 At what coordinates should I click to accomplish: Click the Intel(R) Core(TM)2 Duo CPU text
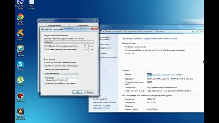(158, 79)
